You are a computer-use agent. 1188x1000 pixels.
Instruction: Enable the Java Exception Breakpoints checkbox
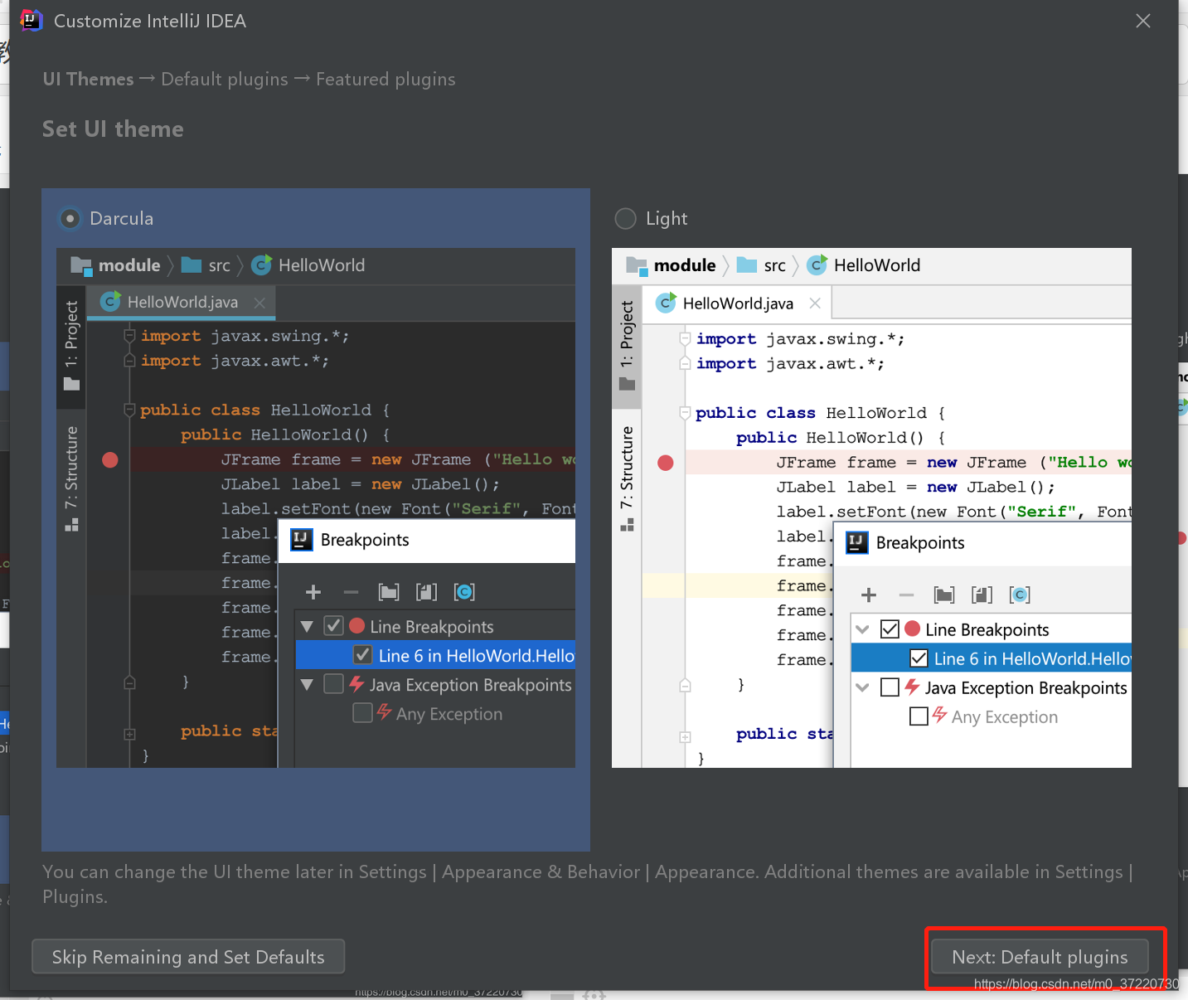(x=333, y=684)
